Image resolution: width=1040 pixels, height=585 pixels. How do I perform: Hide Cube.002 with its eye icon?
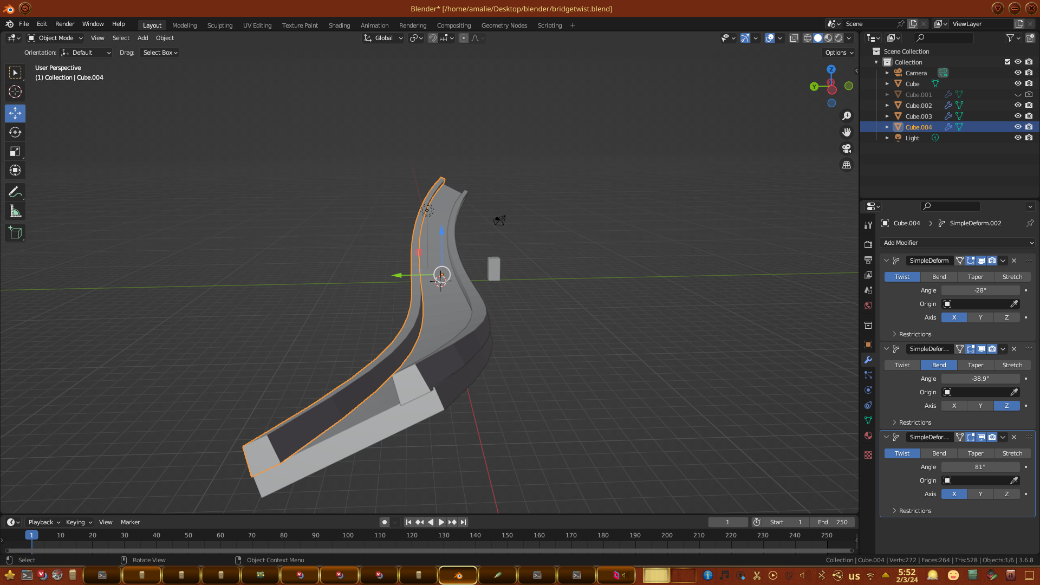tap(1018, 106)
